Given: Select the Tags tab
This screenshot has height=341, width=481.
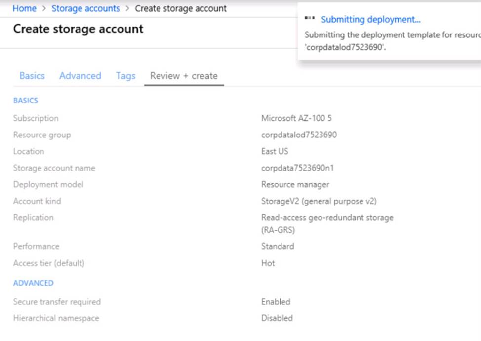Looking at the screenshot, I should click(125, 76).
